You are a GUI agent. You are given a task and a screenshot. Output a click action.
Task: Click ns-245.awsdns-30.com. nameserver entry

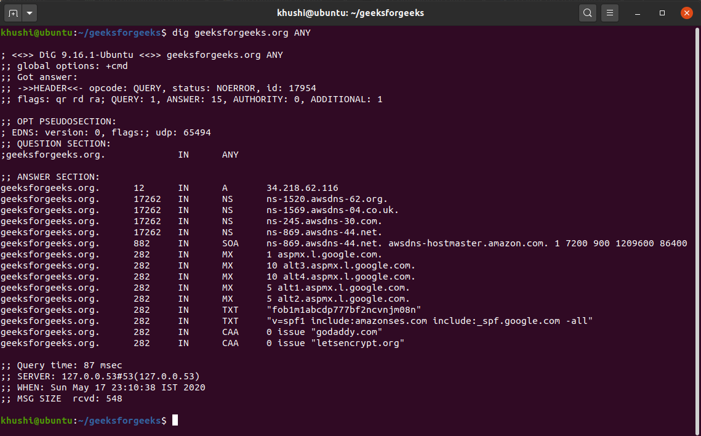pyautogui.click(x=324, y=221)
